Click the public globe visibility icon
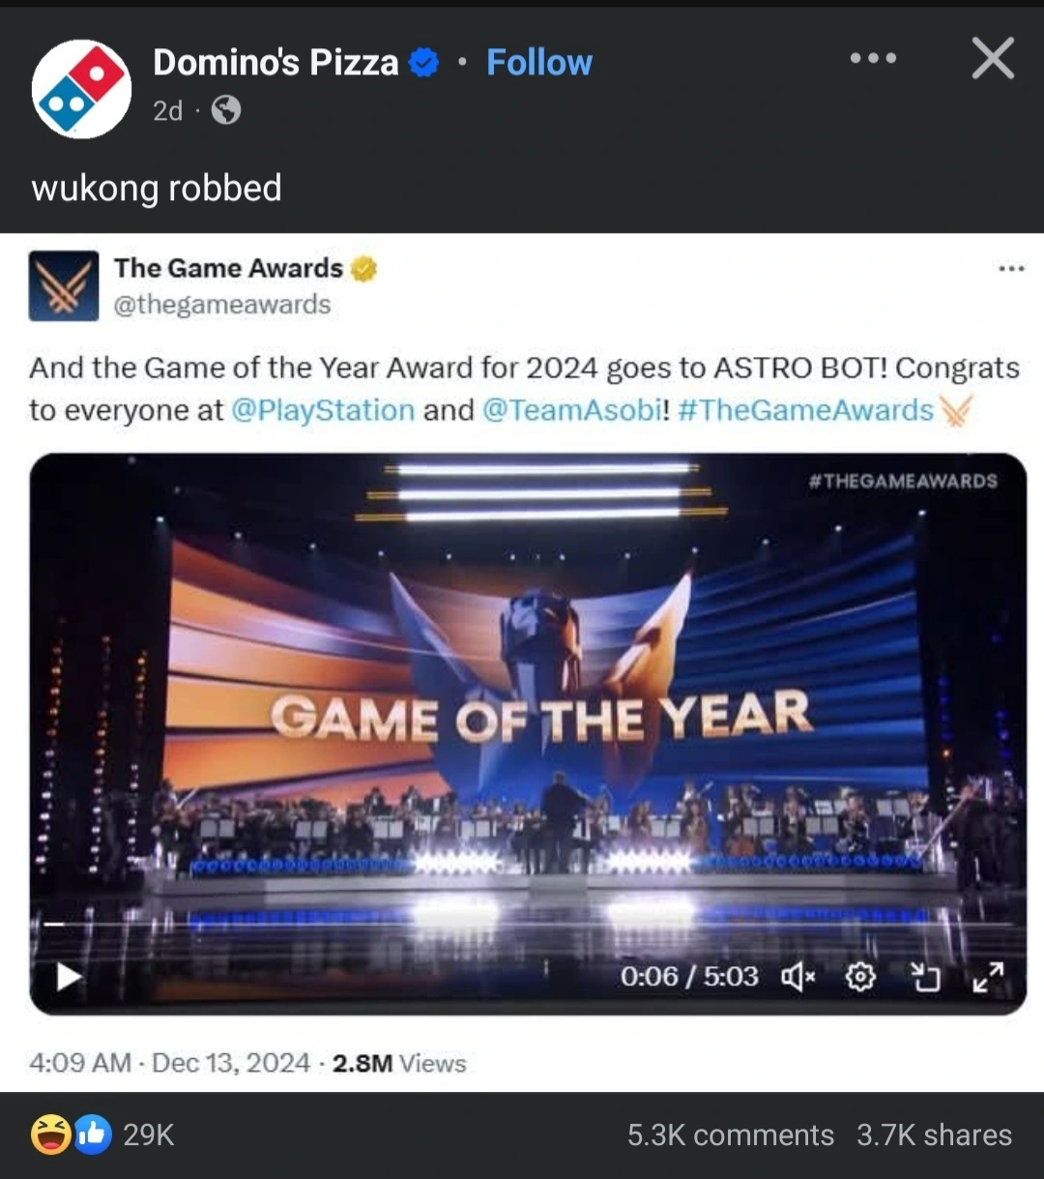The image size is (1044, 1179). pyautogui.click(x=225, y=111)
